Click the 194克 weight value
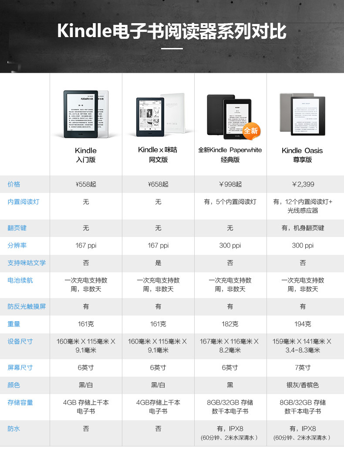Viewport: 344px width, 460px height. click(303, 324)
